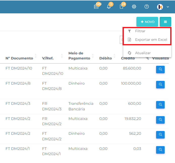Click the 85.600,00 credit value

pyautogui.click(x=132, y=68)
